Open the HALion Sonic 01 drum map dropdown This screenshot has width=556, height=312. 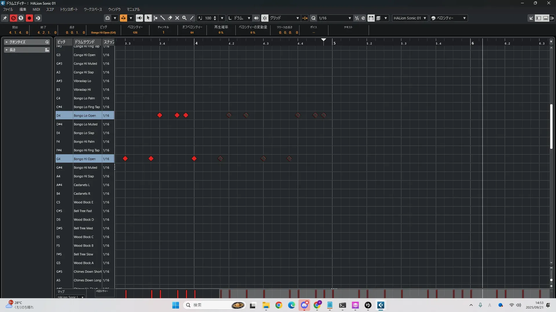(410, 18)
